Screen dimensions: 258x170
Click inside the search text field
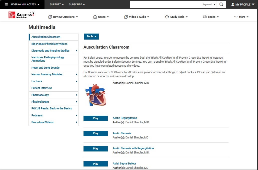click(x=165, y=5)
